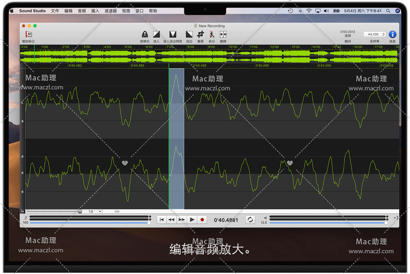The height and width of the screenshot is (274, 410).
Task: Open macOS Spotlight search
Action: [x=388, y=11]
